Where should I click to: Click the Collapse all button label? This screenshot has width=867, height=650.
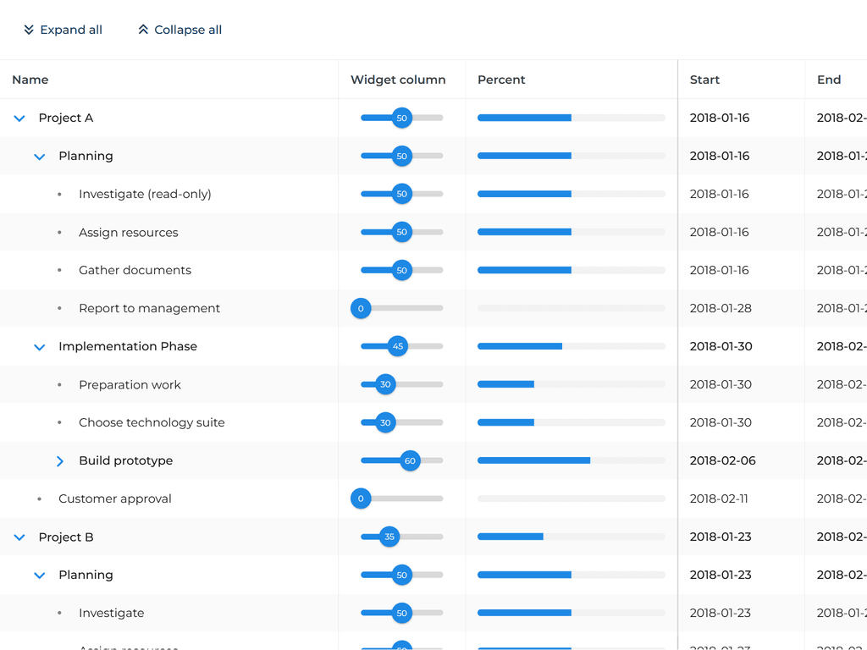[188, 30]
